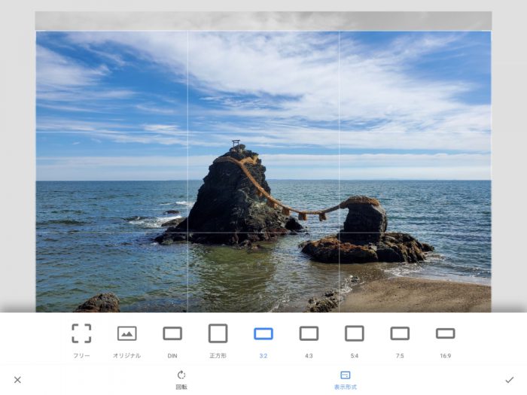Screen dimensions: 527x395
Task: Open the 表示形式 aspect format icon
Action: [345, 375]
